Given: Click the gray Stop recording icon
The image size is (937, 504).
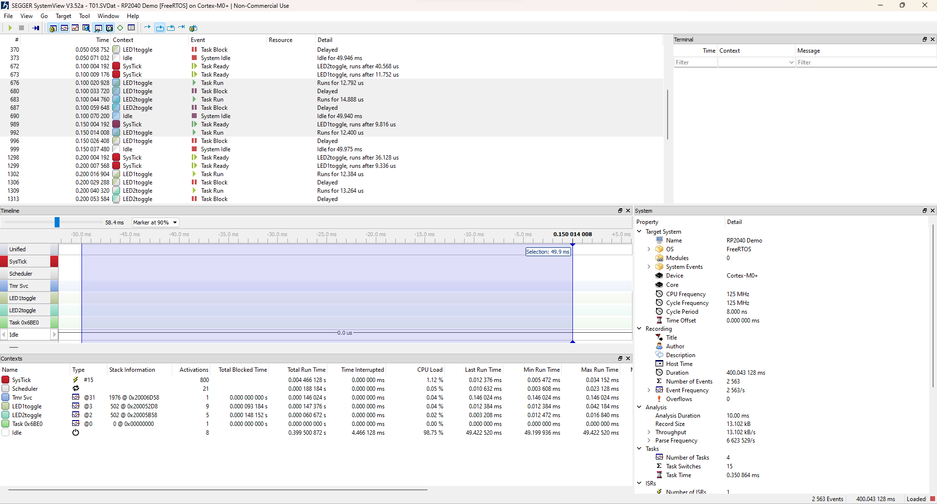Looking at the screenshot, I should pos(21,28).
